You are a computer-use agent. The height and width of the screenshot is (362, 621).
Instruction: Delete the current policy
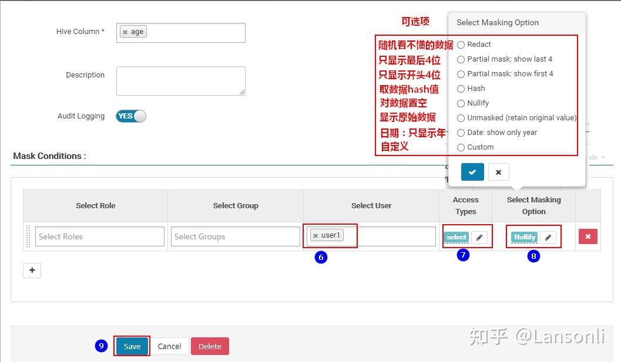click(210, 346)
